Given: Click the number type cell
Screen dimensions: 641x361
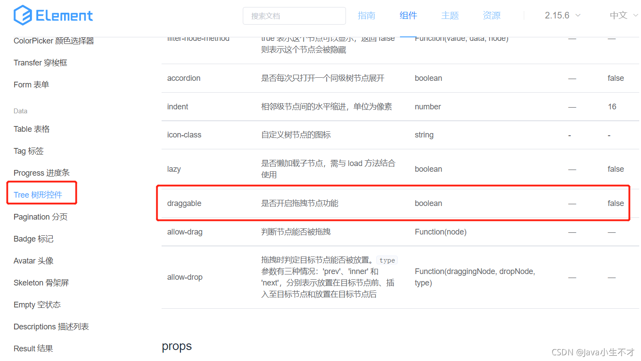Looking at the screenshot, I should (428, 107).
